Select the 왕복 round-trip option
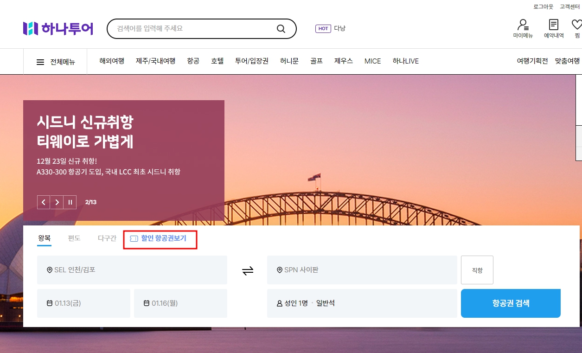The height and width of the screenshot is (353, 582). (45, 237)
